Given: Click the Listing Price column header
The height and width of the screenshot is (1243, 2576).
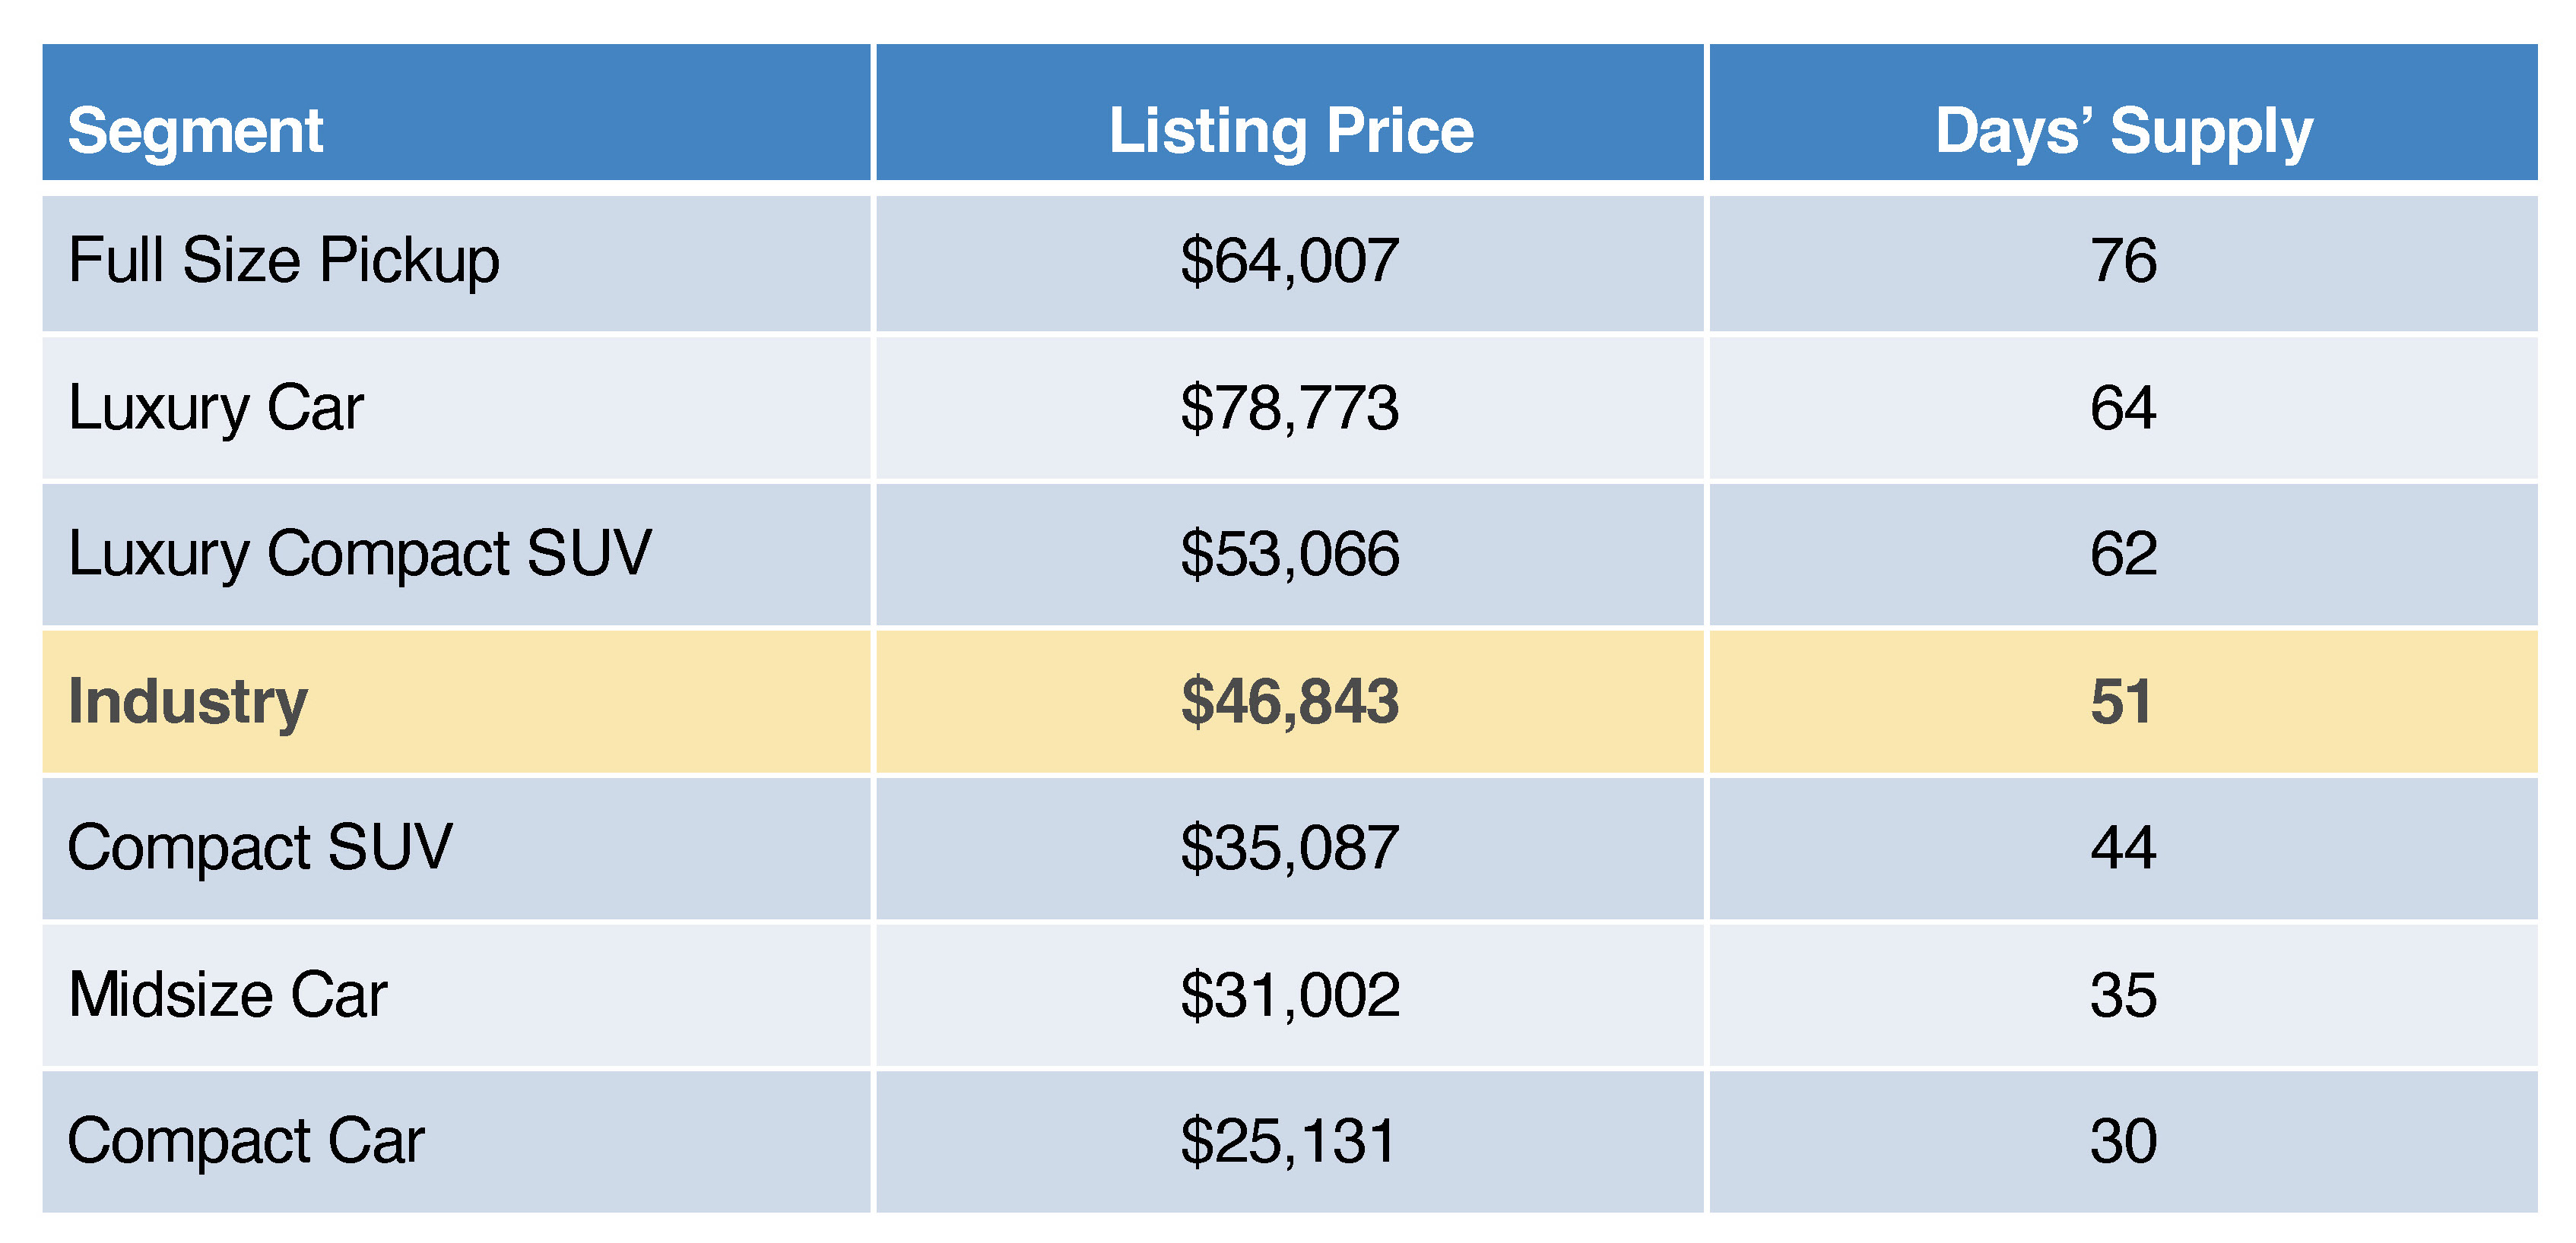Looking at the screenshot, I should point(1290,131).
